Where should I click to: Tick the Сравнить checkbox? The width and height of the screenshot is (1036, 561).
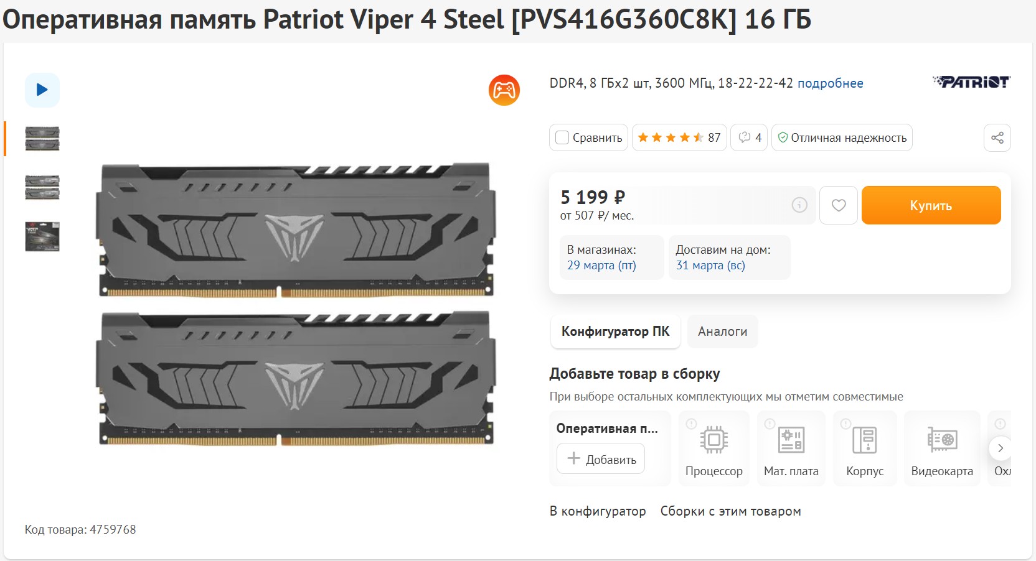point(562,138)
